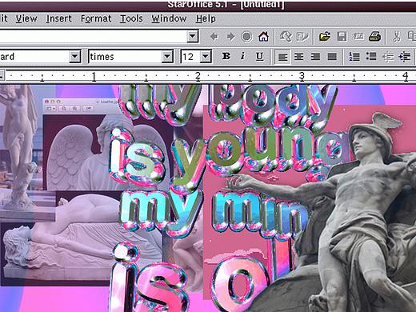The width and height of the screenshot is (416, 312).
Task: Click the horizontal ruler at mark 2
Action: tap(198, 76)
